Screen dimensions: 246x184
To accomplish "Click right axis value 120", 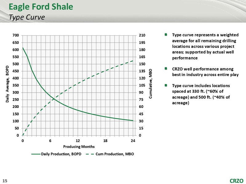I will point(142,78).
